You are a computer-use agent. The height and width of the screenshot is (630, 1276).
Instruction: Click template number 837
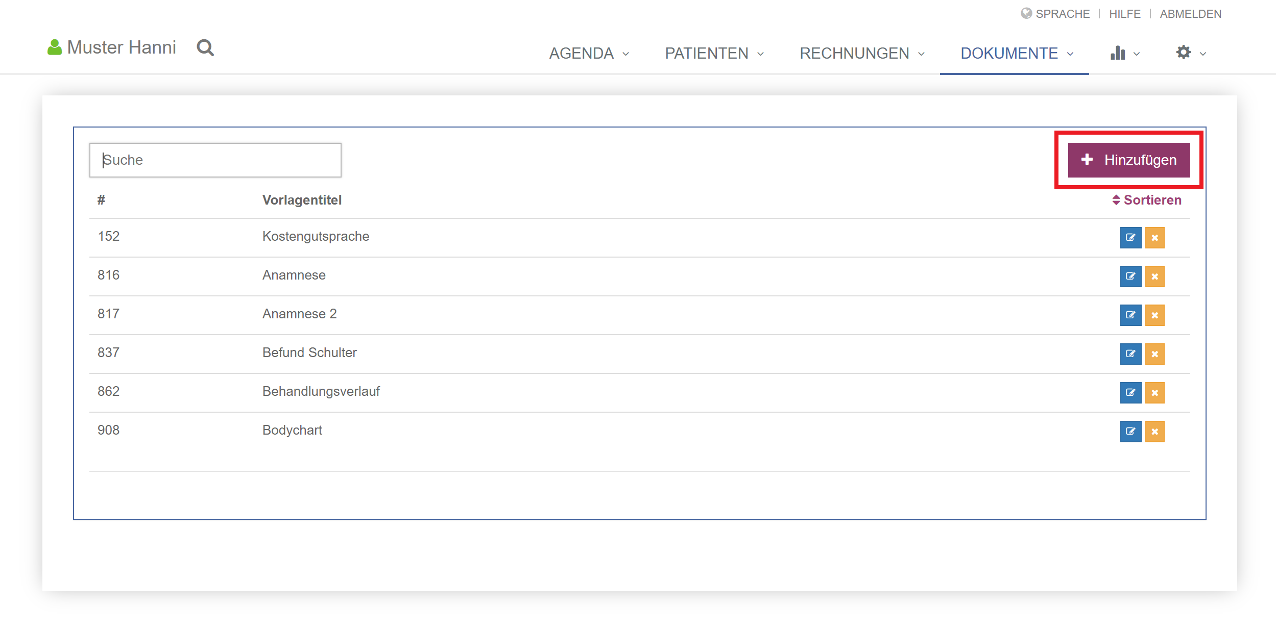coord(108,352)
